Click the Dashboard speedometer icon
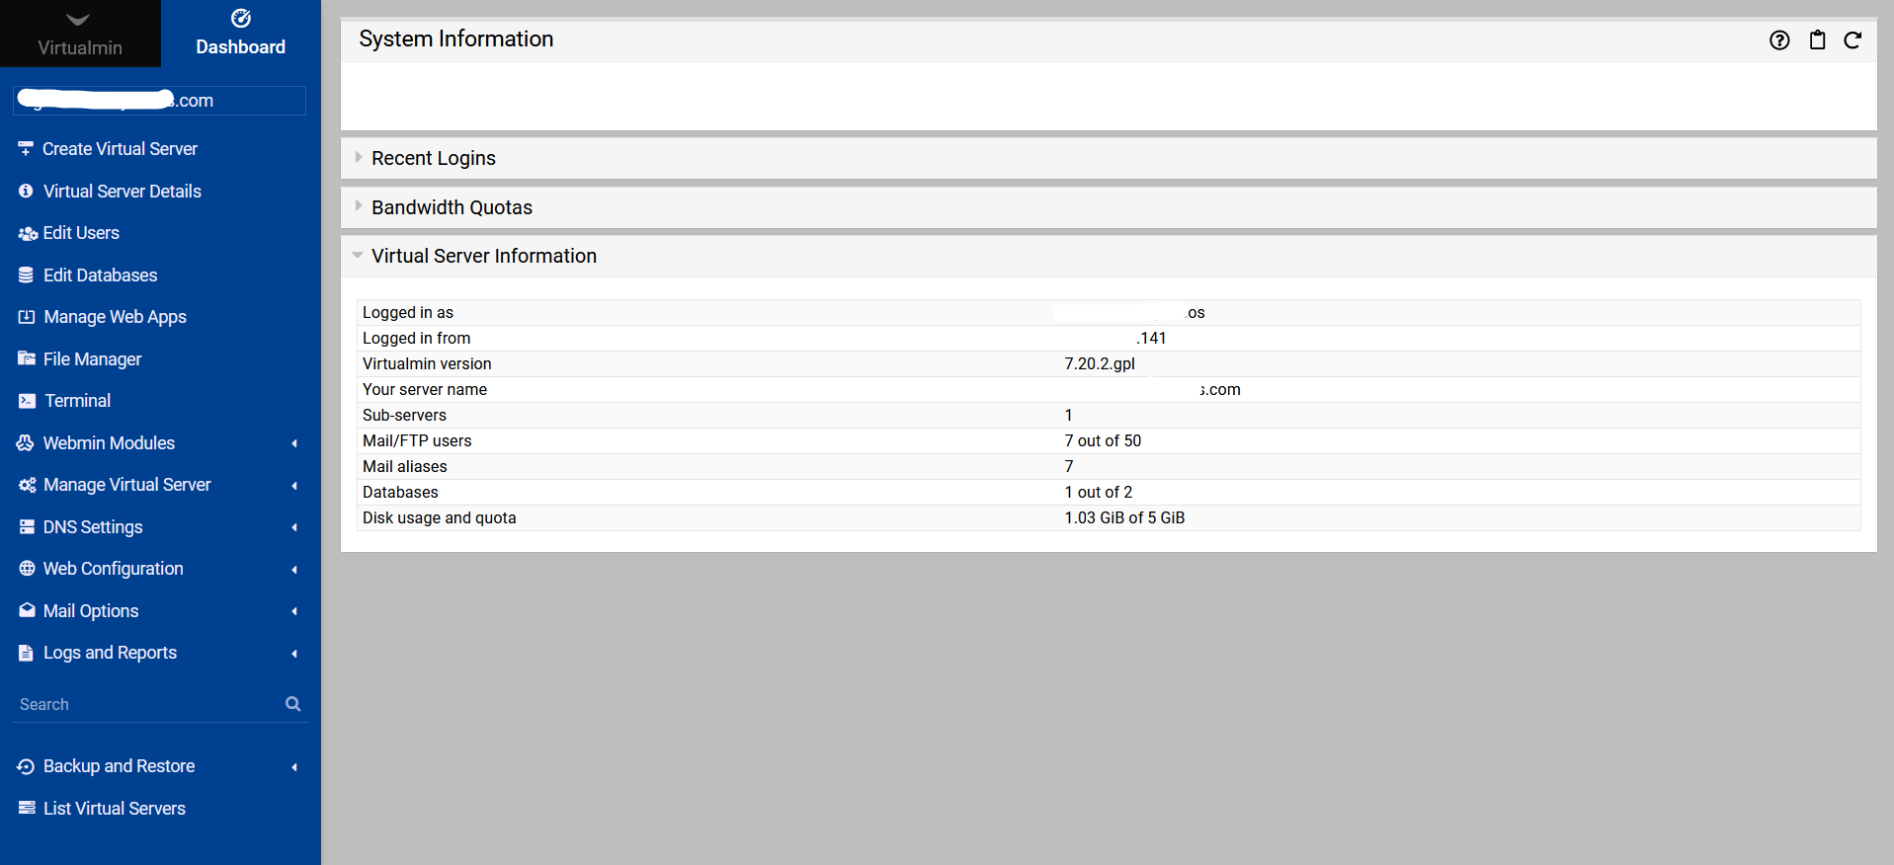Screen dimensions: 1894x865 241,18
